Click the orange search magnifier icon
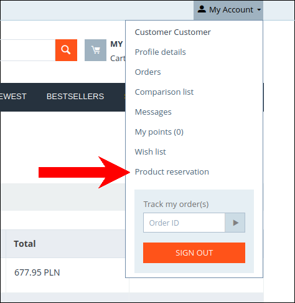This screenshot has width=295, height=303. pos(66,50)
